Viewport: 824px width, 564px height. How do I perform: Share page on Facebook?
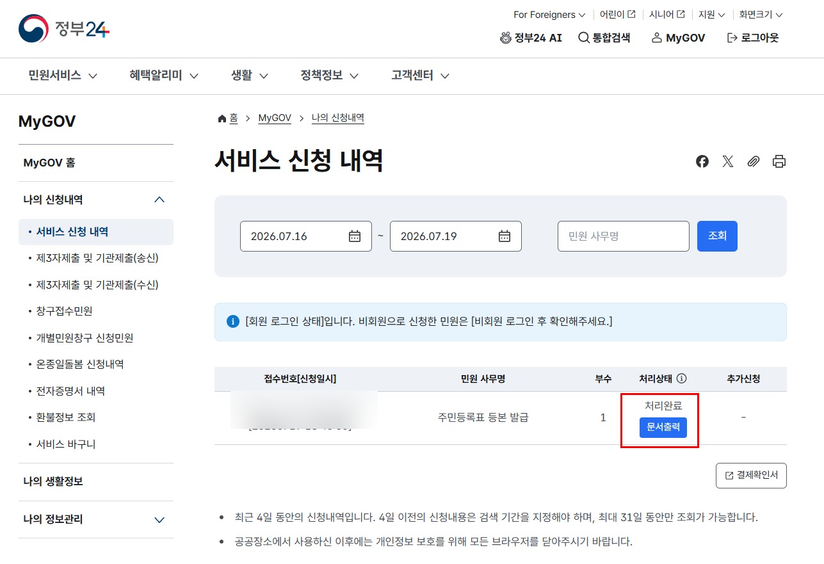coord(702,161)
